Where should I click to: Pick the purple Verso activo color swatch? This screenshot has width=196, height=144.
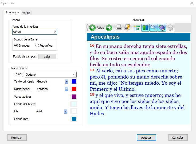point(74,96)
